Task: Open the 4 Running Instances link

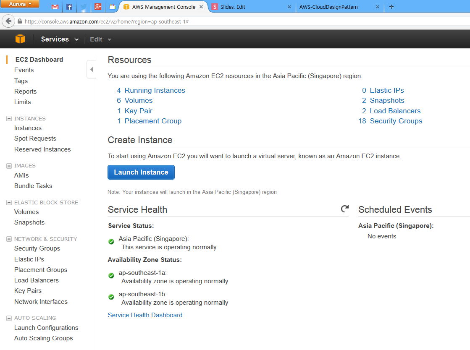Action: 151,90
